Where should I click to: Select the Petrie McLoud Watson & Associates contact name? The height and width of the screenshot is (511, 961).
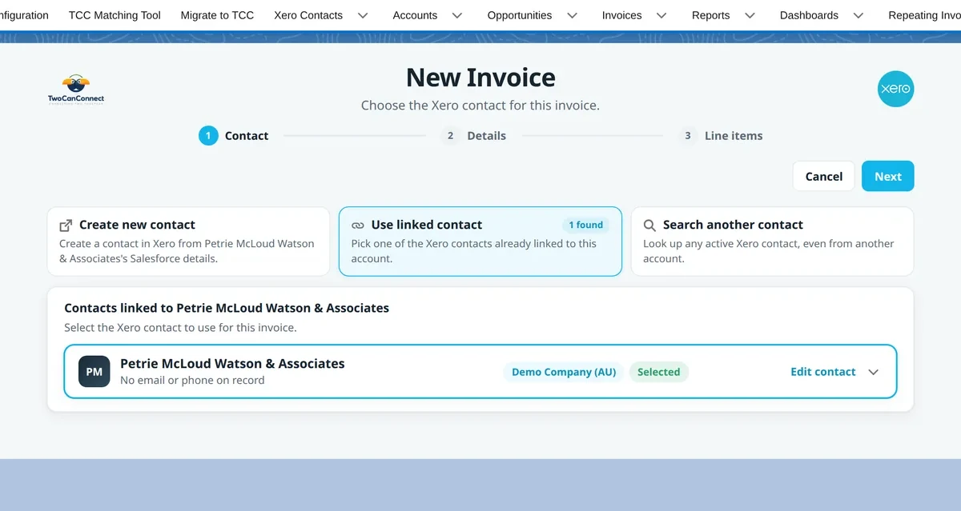click(x=232, y=364)
